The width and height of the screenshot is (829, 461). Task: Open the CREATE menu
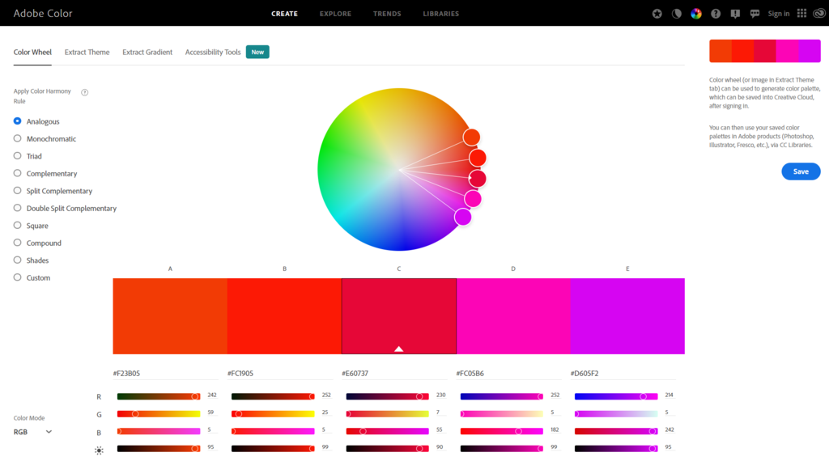point(284,14)
